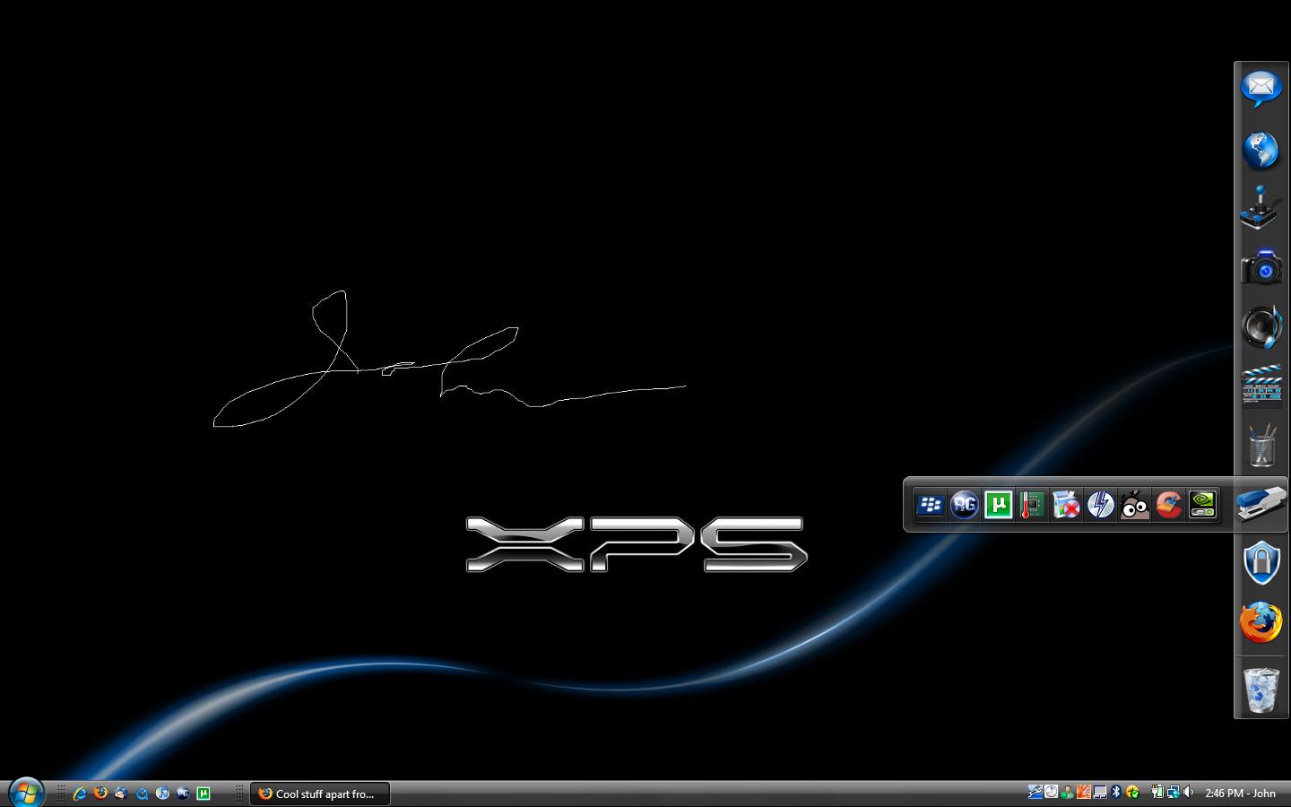Image resolution: width=1291 pixels, height=807 pixels.
Task: Open the movie clapperboard dock icon
Action: click(1261, 386)
